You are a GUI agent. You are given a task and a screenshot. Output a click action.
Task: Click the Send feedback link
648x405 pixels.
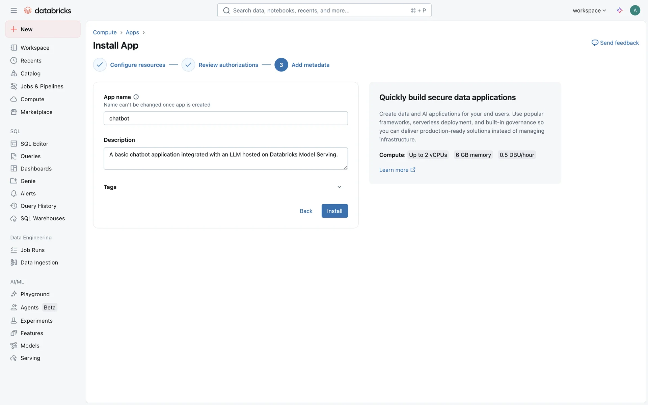[615, 43]
